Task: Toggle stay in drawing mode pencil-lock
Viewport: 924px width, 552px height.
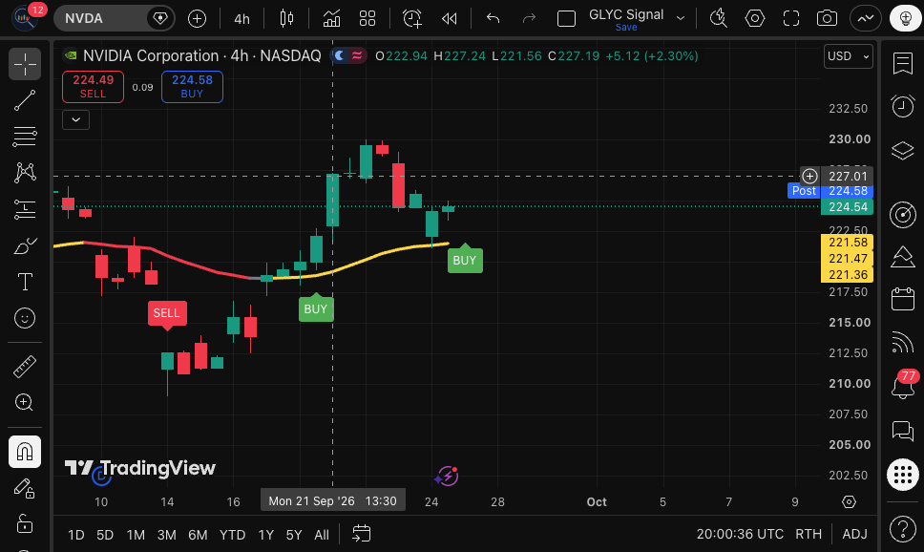Action: click(x=25, y=488)
